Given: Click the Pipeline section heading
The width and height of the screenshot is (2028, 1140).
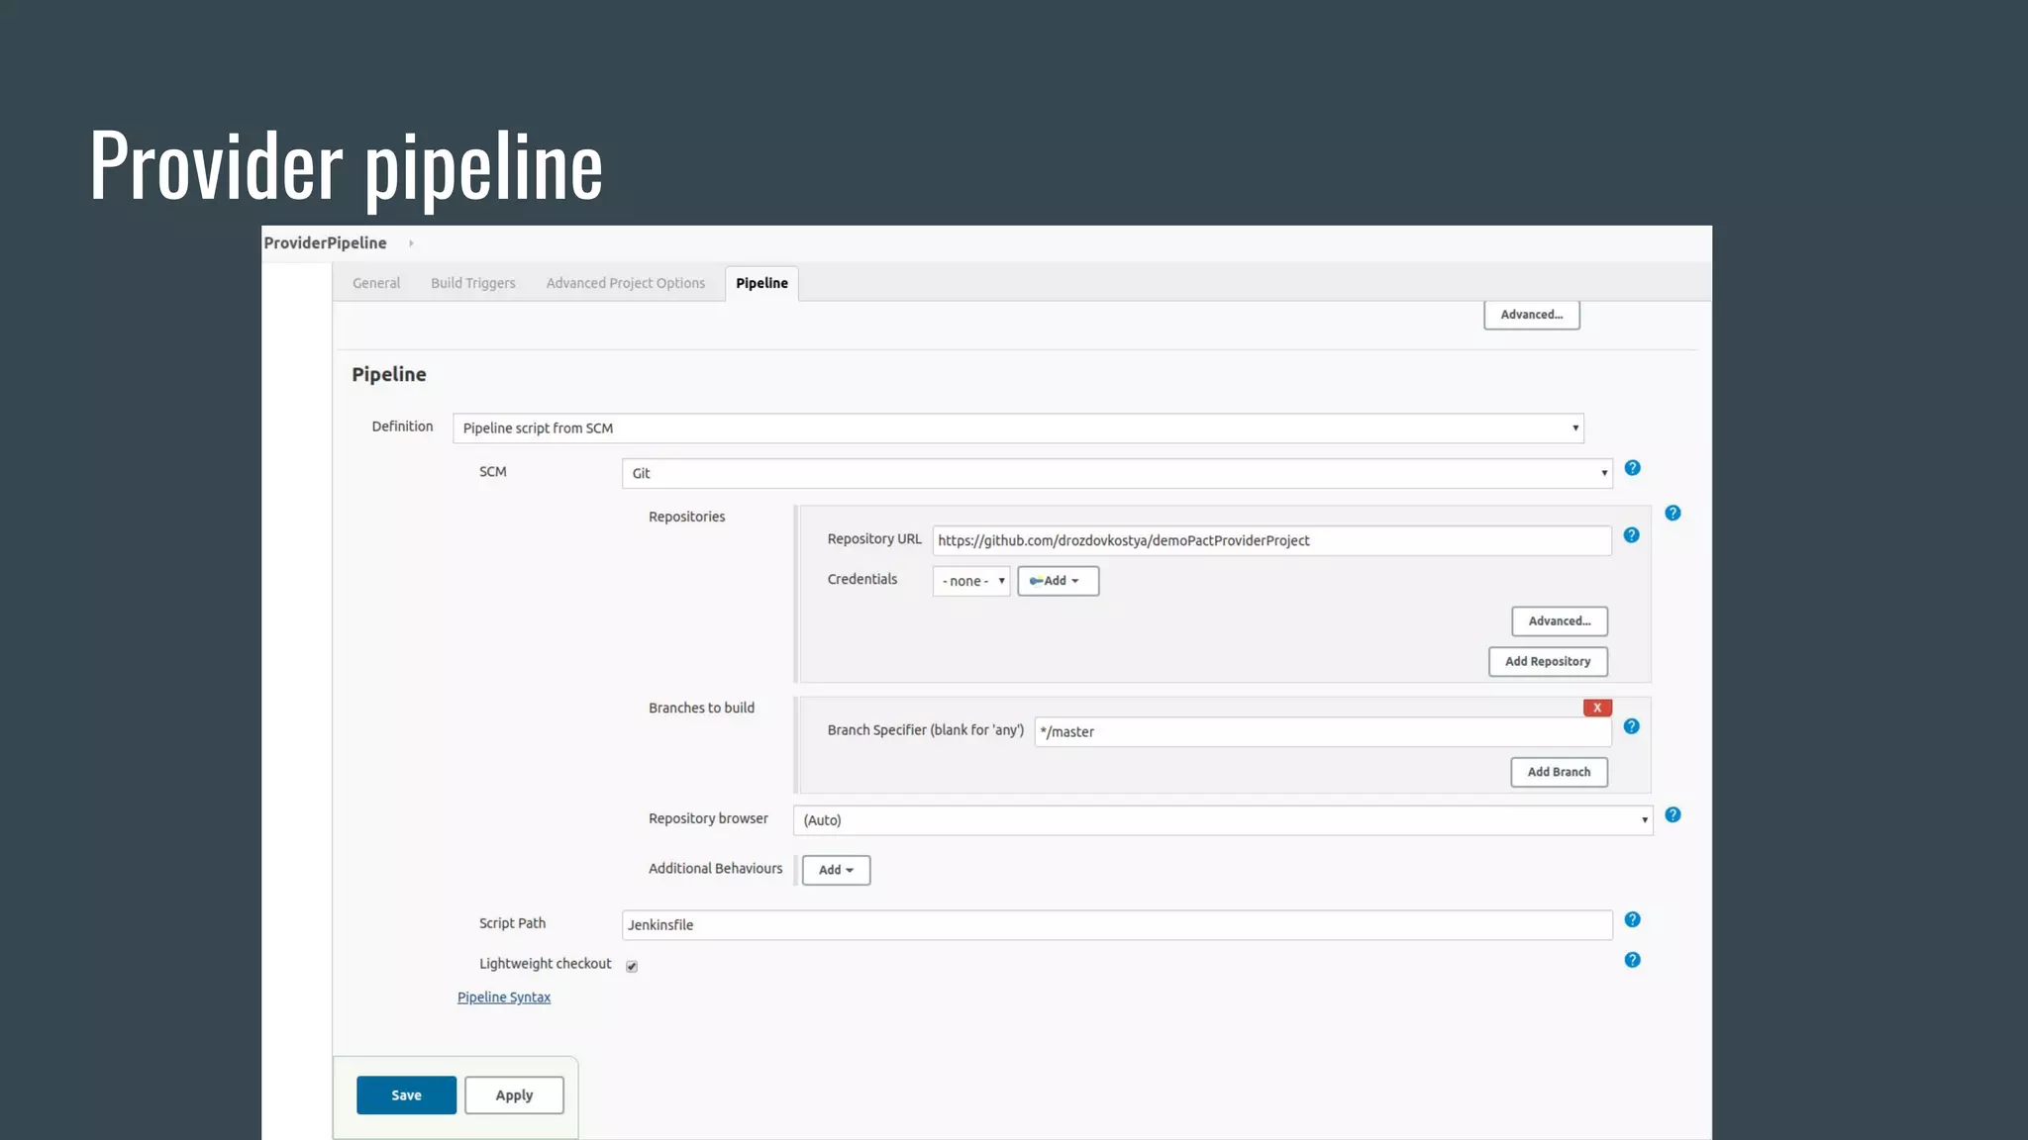Looking at the screenshot, I should (389, 374).
